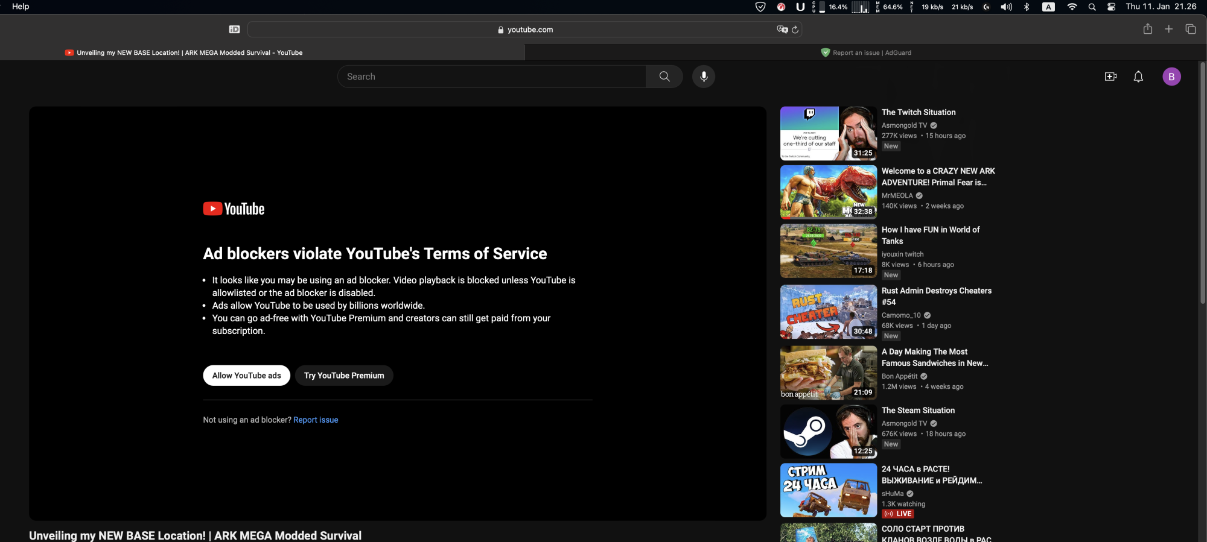The width and height of the screenshot is (1207, 542).
Task: Open a new Safari tab with plus
Action: click(1169, 29)
